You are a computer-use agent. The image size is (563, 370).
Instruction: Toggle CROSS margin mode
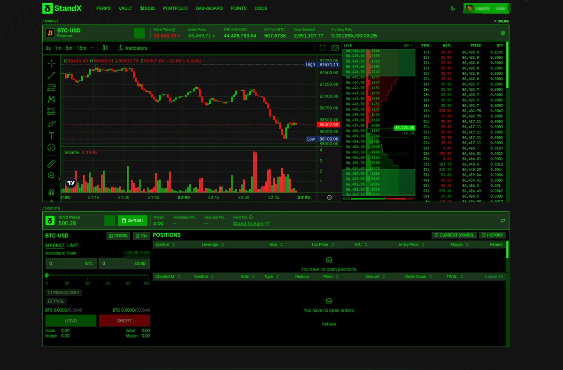(x=118, y=236)
